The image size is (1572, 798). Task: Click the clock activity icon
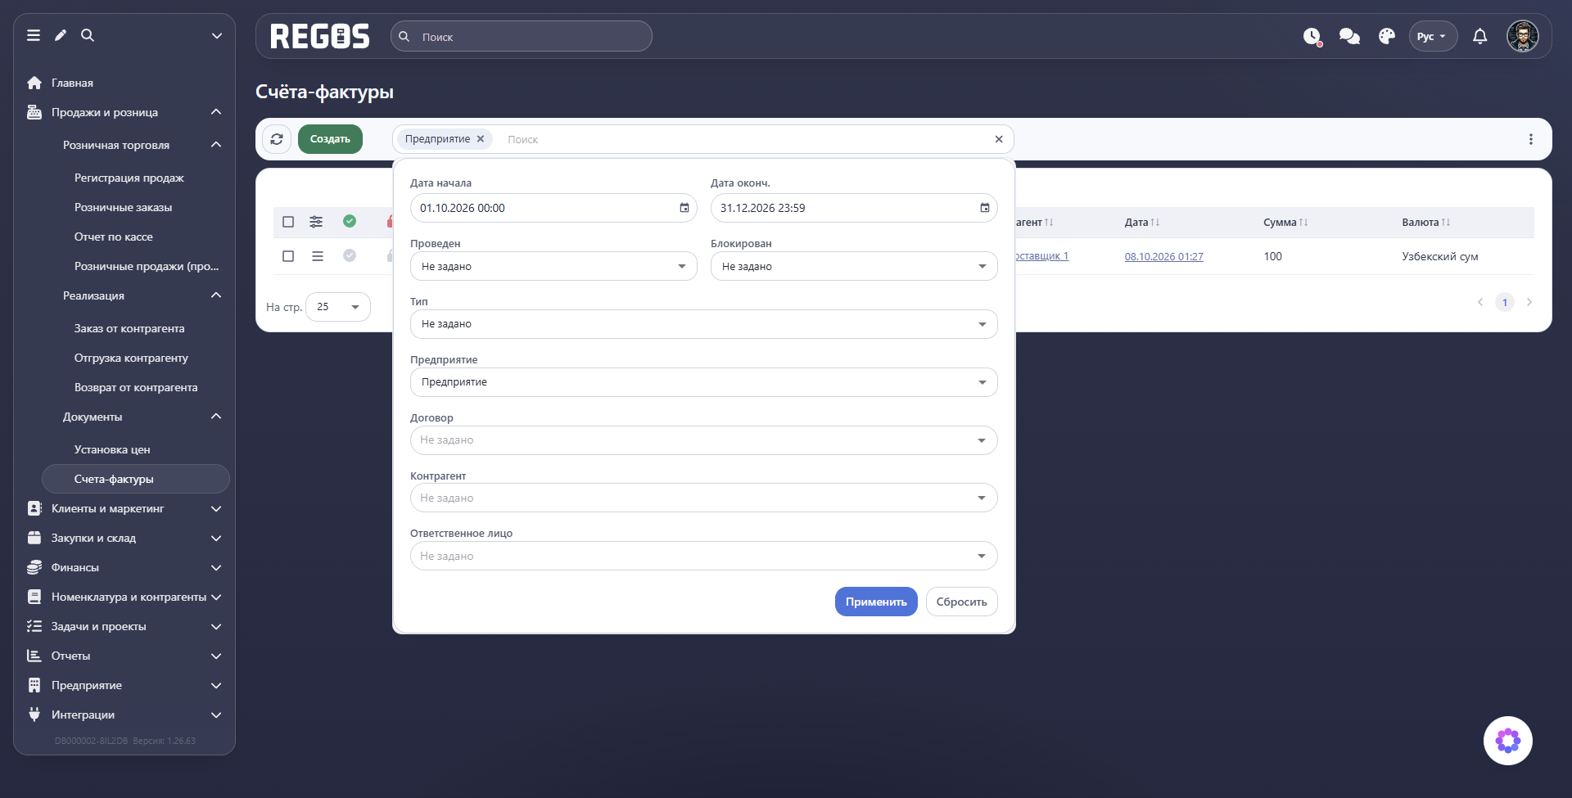1312,37
